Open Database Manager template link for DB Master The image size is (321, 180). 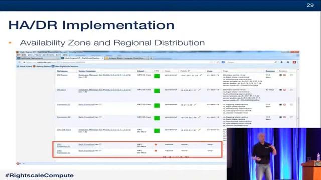[x=105, y=75]
